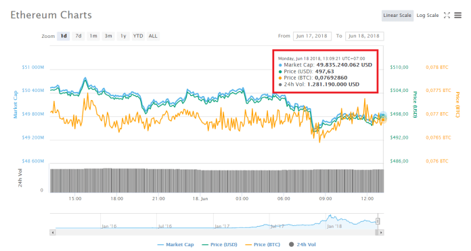471x251 pixels.
Task: Toggle Price (USD) series in legend
Action: (219, 245)
